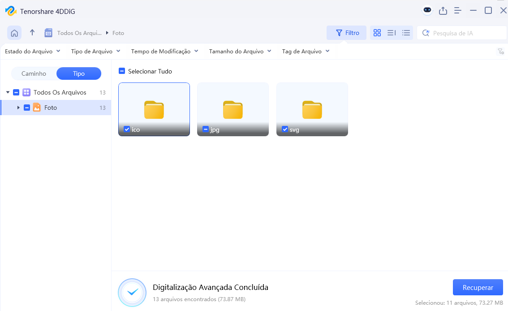The height and width of the screenshot is (311, 508).
Task: Click the Home icon button
Action: (14, 33)
